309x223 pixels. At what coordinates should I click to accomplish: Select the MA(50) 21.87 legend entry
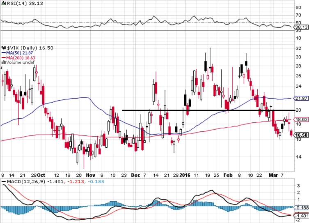click(17, 53)
